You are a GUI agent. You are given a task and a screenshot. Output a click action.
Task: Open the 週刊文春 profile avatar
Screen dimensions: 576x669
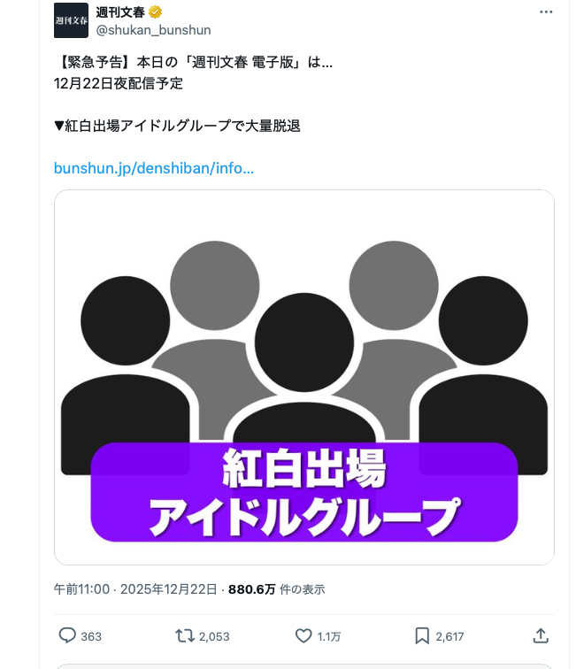71,20
